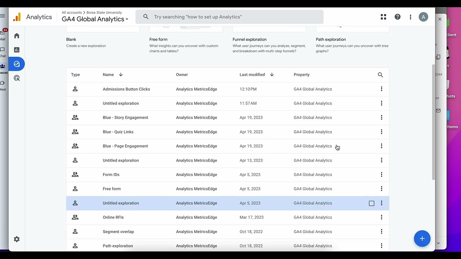Open Blue - Story Engagement exploration
This screenshot has height=259, width=461.
pos(125,118)
